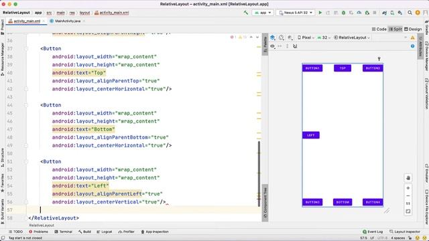429x241 pixels.
Task: Open the Profiler tool window
Action: pos(126,232)
